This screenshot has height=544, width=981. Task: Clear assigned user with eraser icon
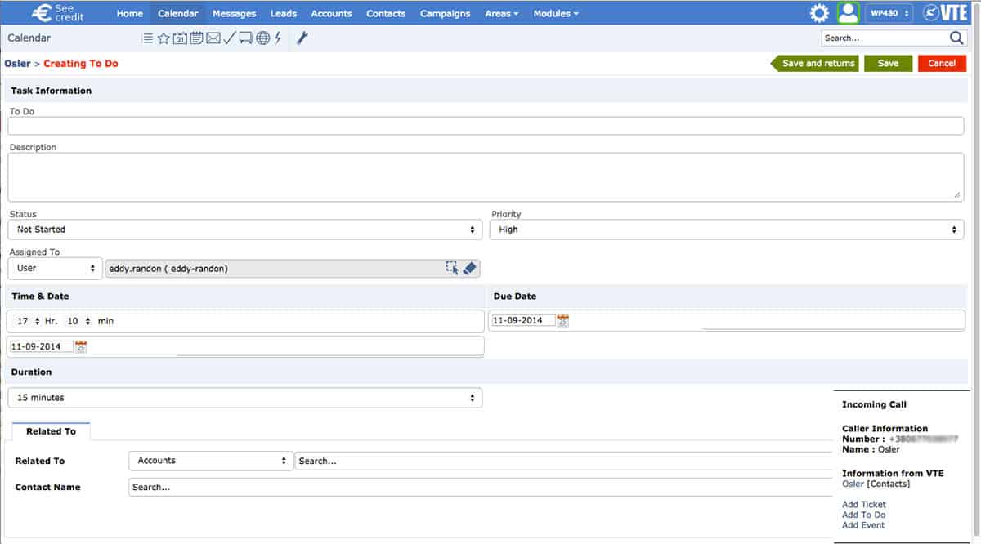pyautogui.click(x=470, y=269)
